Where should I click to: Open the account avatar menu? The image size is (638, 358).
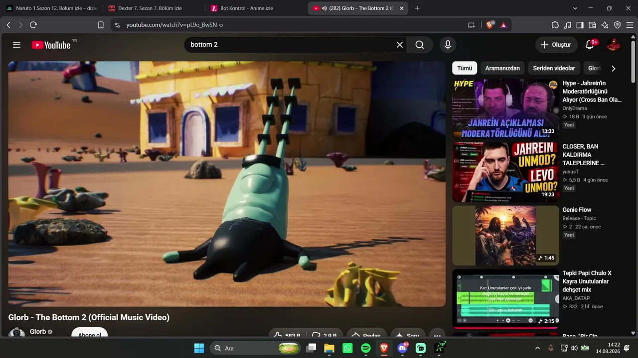(x=614, y=45)
